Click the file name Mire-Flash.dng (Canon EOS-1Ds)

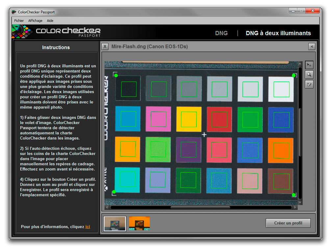(149, 47)
